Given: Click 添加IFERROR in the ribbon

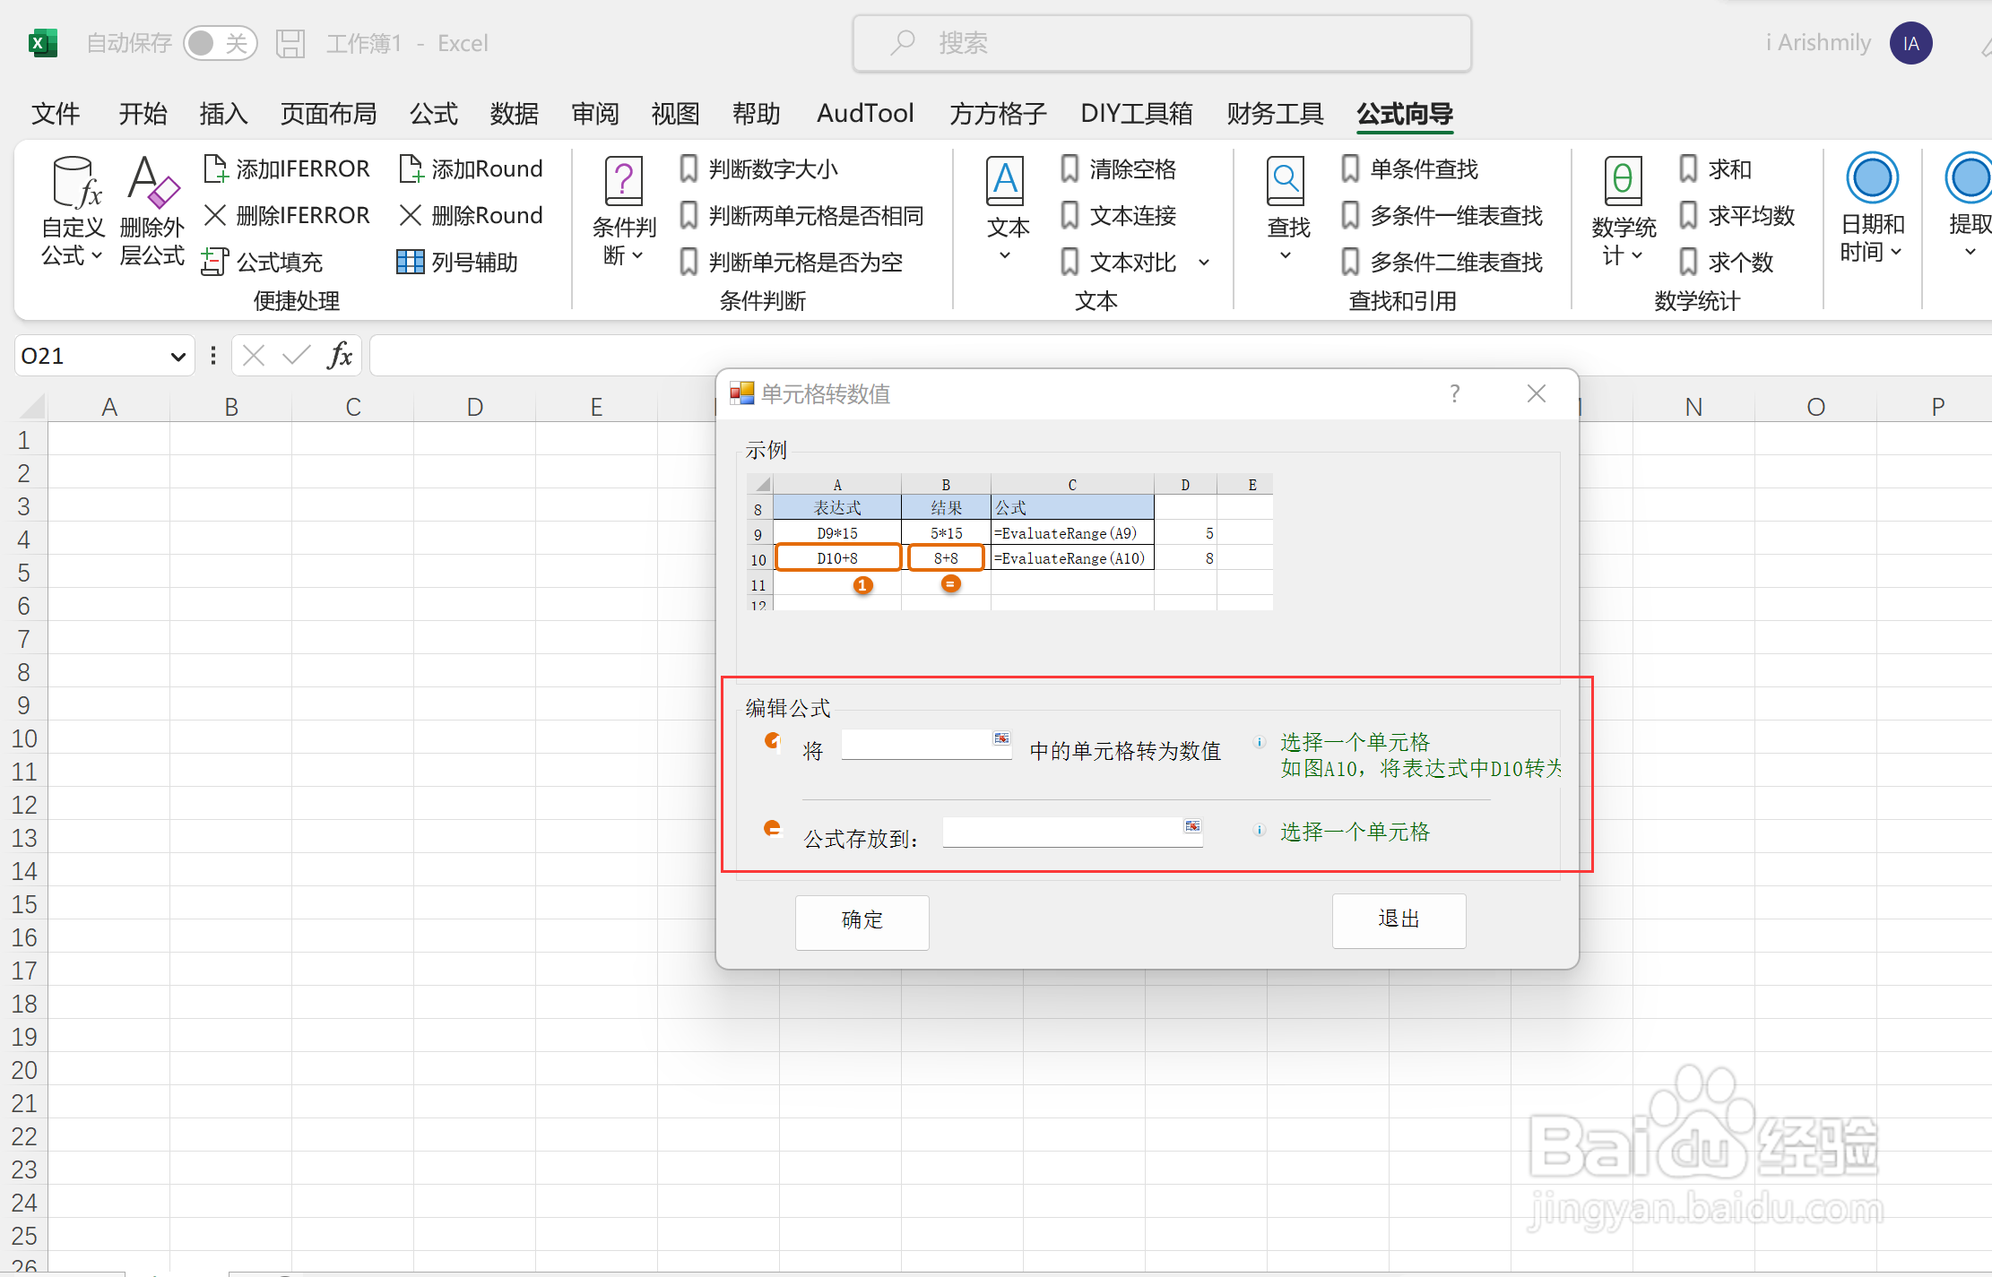Looking at the screenshot, I should [287, 168].
